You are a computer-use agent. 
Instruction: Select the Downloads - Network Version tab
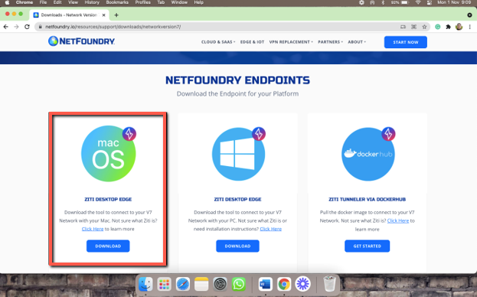[70, 15]
